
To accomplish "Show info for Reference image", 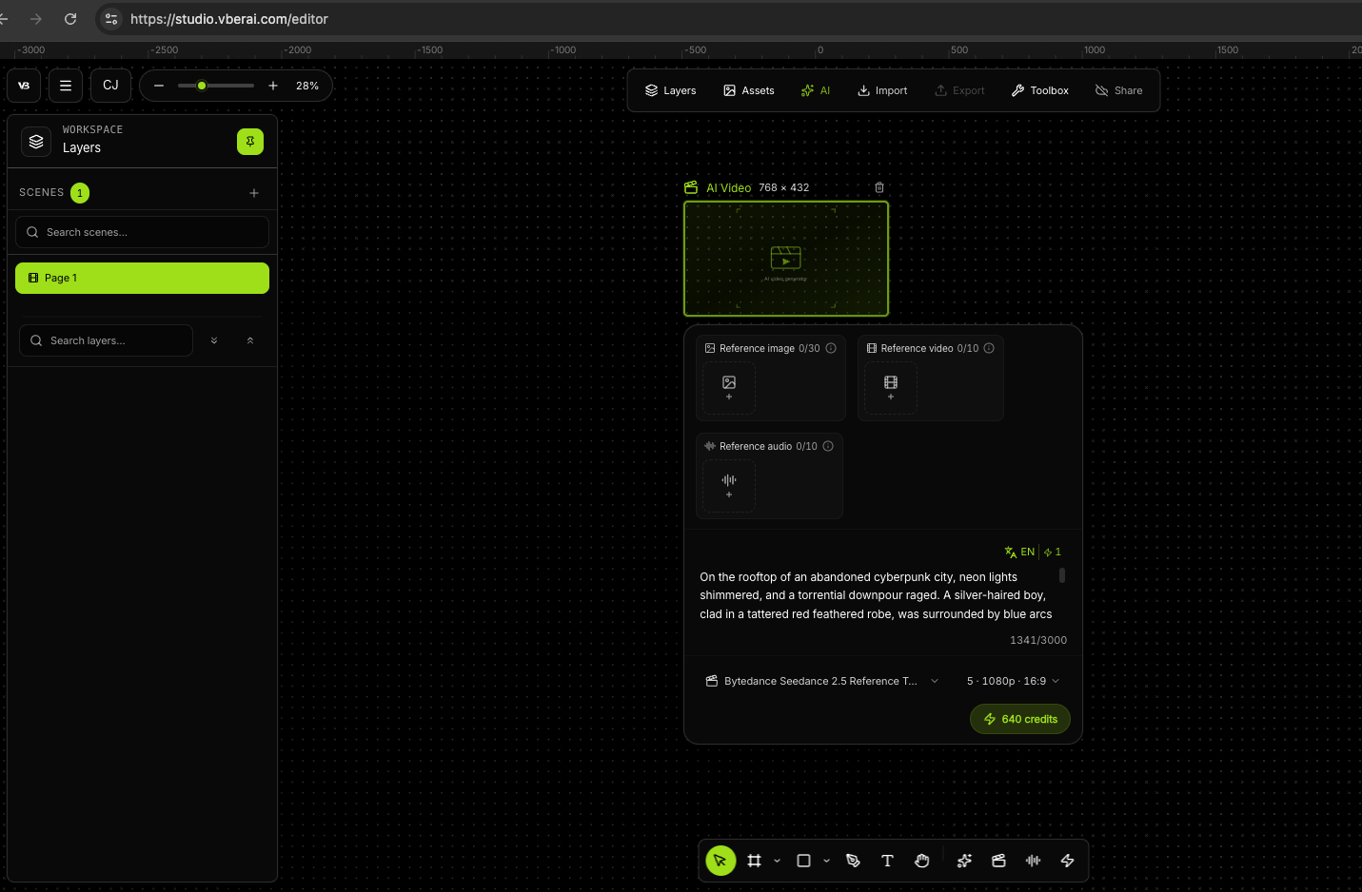I will [x=831, y=348].
